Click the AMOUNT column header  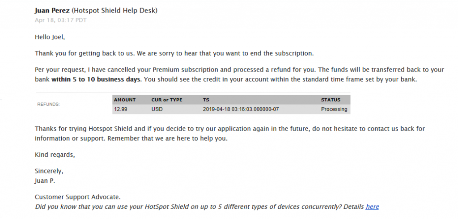pos(125,100)
